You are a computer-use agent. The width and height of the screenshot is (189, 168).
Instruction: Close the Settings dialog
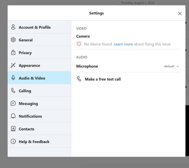(x=180, y=13)
